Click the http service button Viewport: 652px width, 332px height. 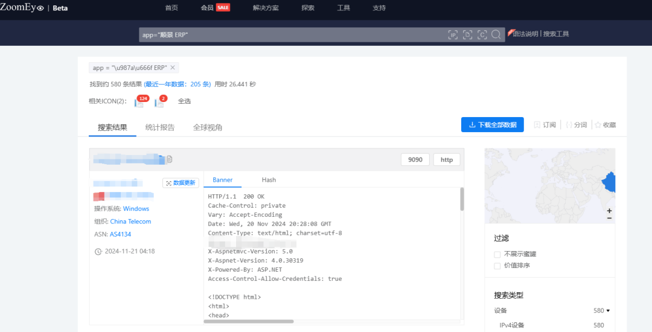(x=447, y=159)
